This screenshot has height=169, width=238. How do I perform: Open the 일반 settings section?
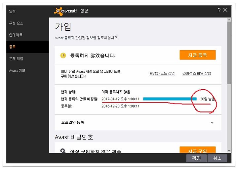tap(12, 11)
